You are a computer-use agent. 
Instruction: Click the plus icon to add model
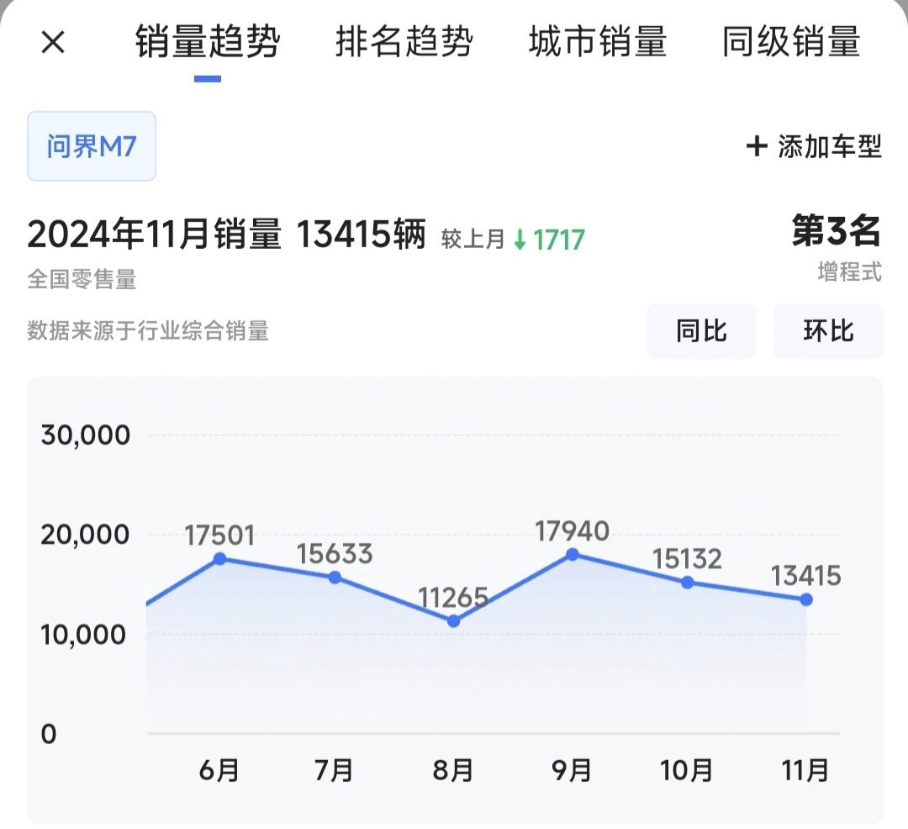point(757,146)
